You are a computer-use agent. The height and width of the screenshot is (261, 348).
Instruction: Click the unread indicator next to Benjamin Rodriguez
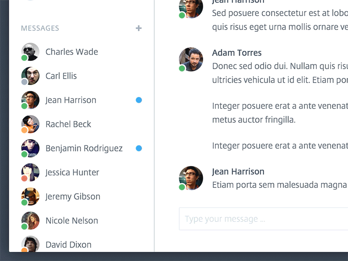[138, 148]
